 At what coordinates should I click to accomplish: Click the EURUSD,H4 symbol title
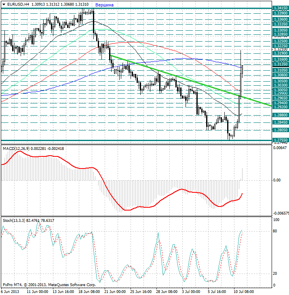pyautogui.click(x=18, y=4)
